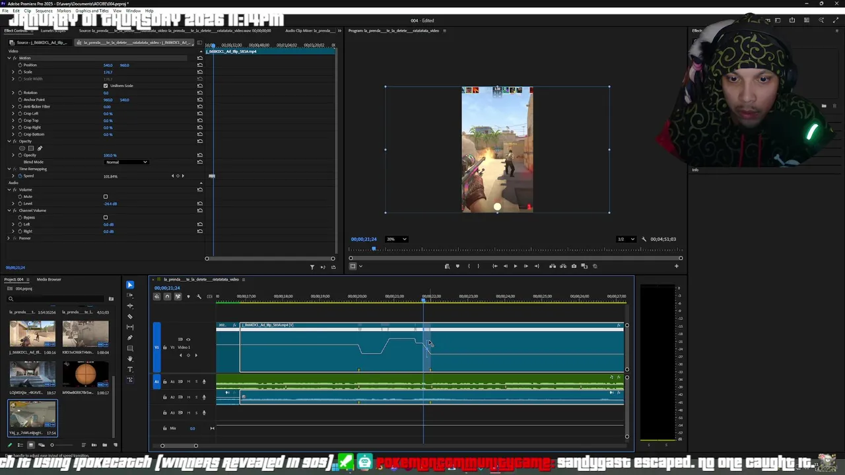Viewport: 845px width, 475px height.
Task: Switch to the Lumetri Scopes tab
Action: pyautogui.click(x=53, y=30)
